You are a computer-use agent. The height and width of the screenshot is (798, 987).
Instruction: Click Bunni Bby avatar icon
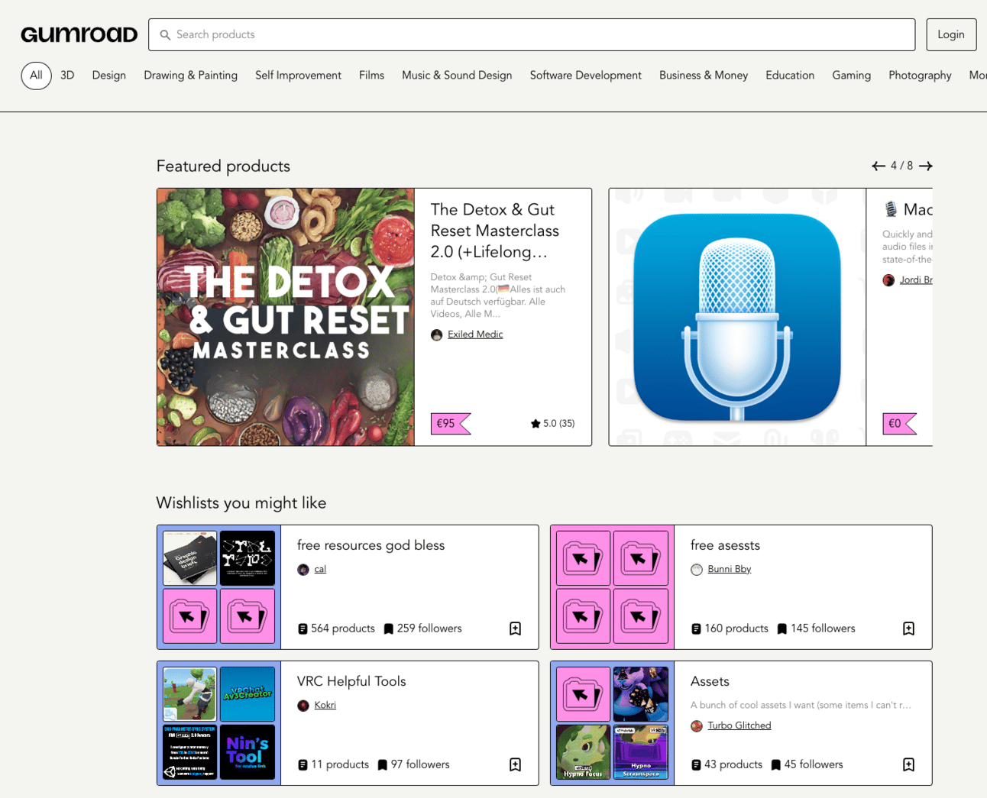(x=697, y=570)
